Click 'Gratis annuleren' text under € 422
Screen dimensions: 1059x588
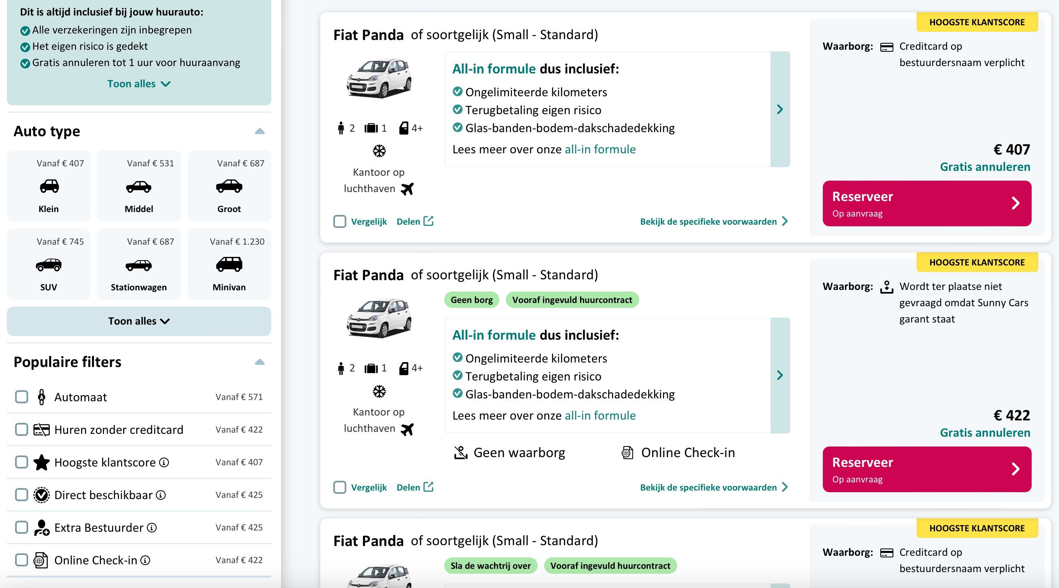[985, 433]
